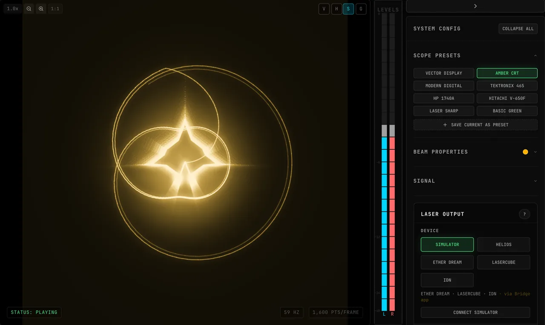
Task: Select the Amber CRT preset
Action: [507, 73]
